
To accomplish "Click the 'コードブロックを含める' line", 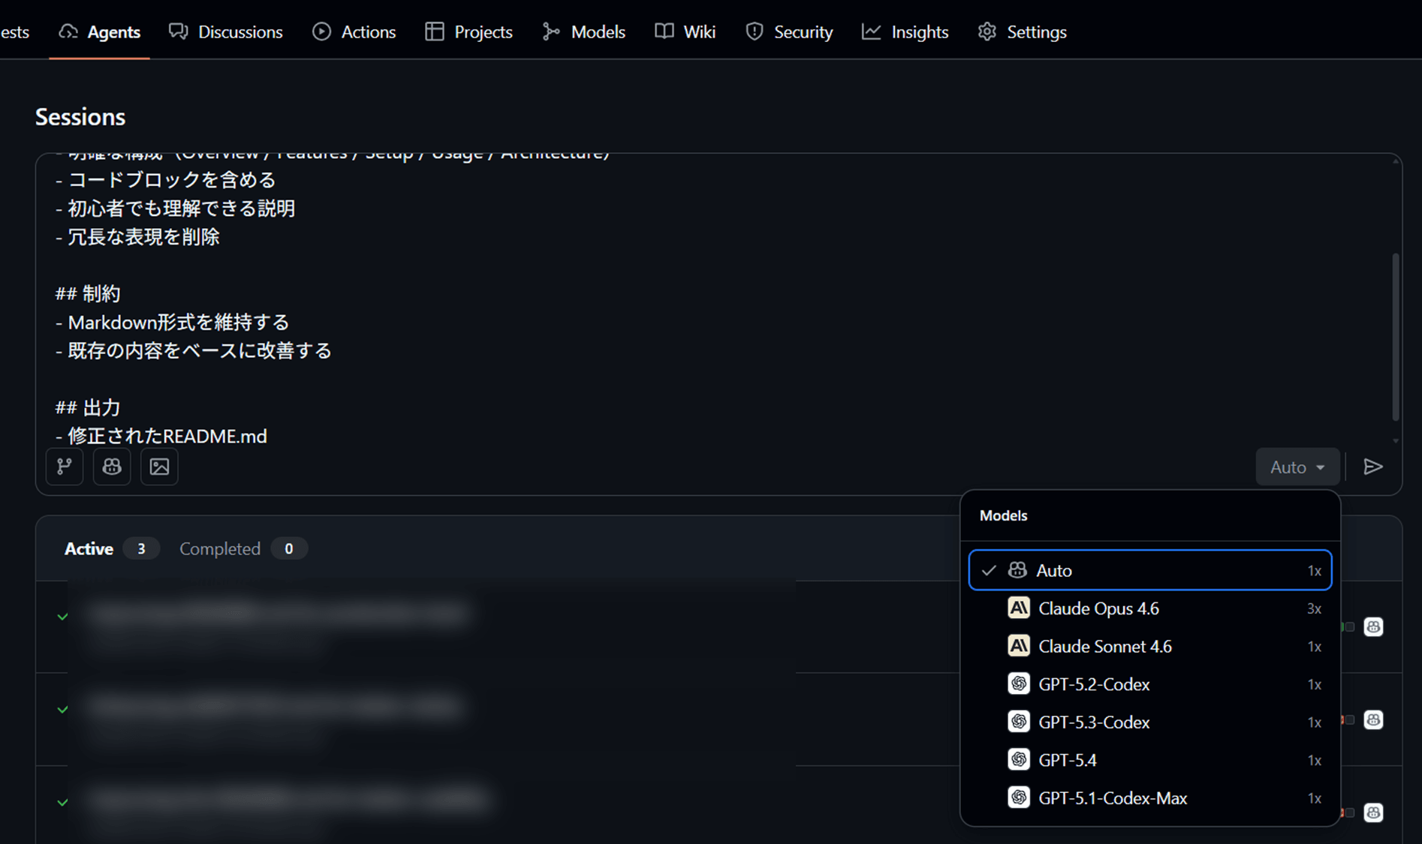I will (172, 179).
